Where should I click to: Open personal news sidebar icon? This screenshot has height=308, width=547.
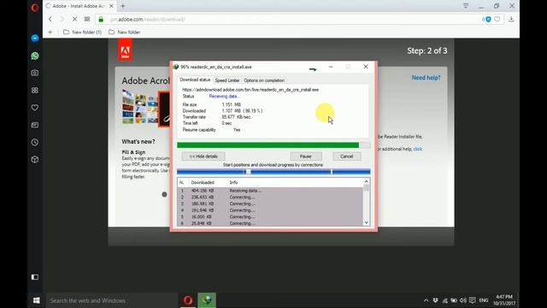pyautogui.click(x=35, y=125)
